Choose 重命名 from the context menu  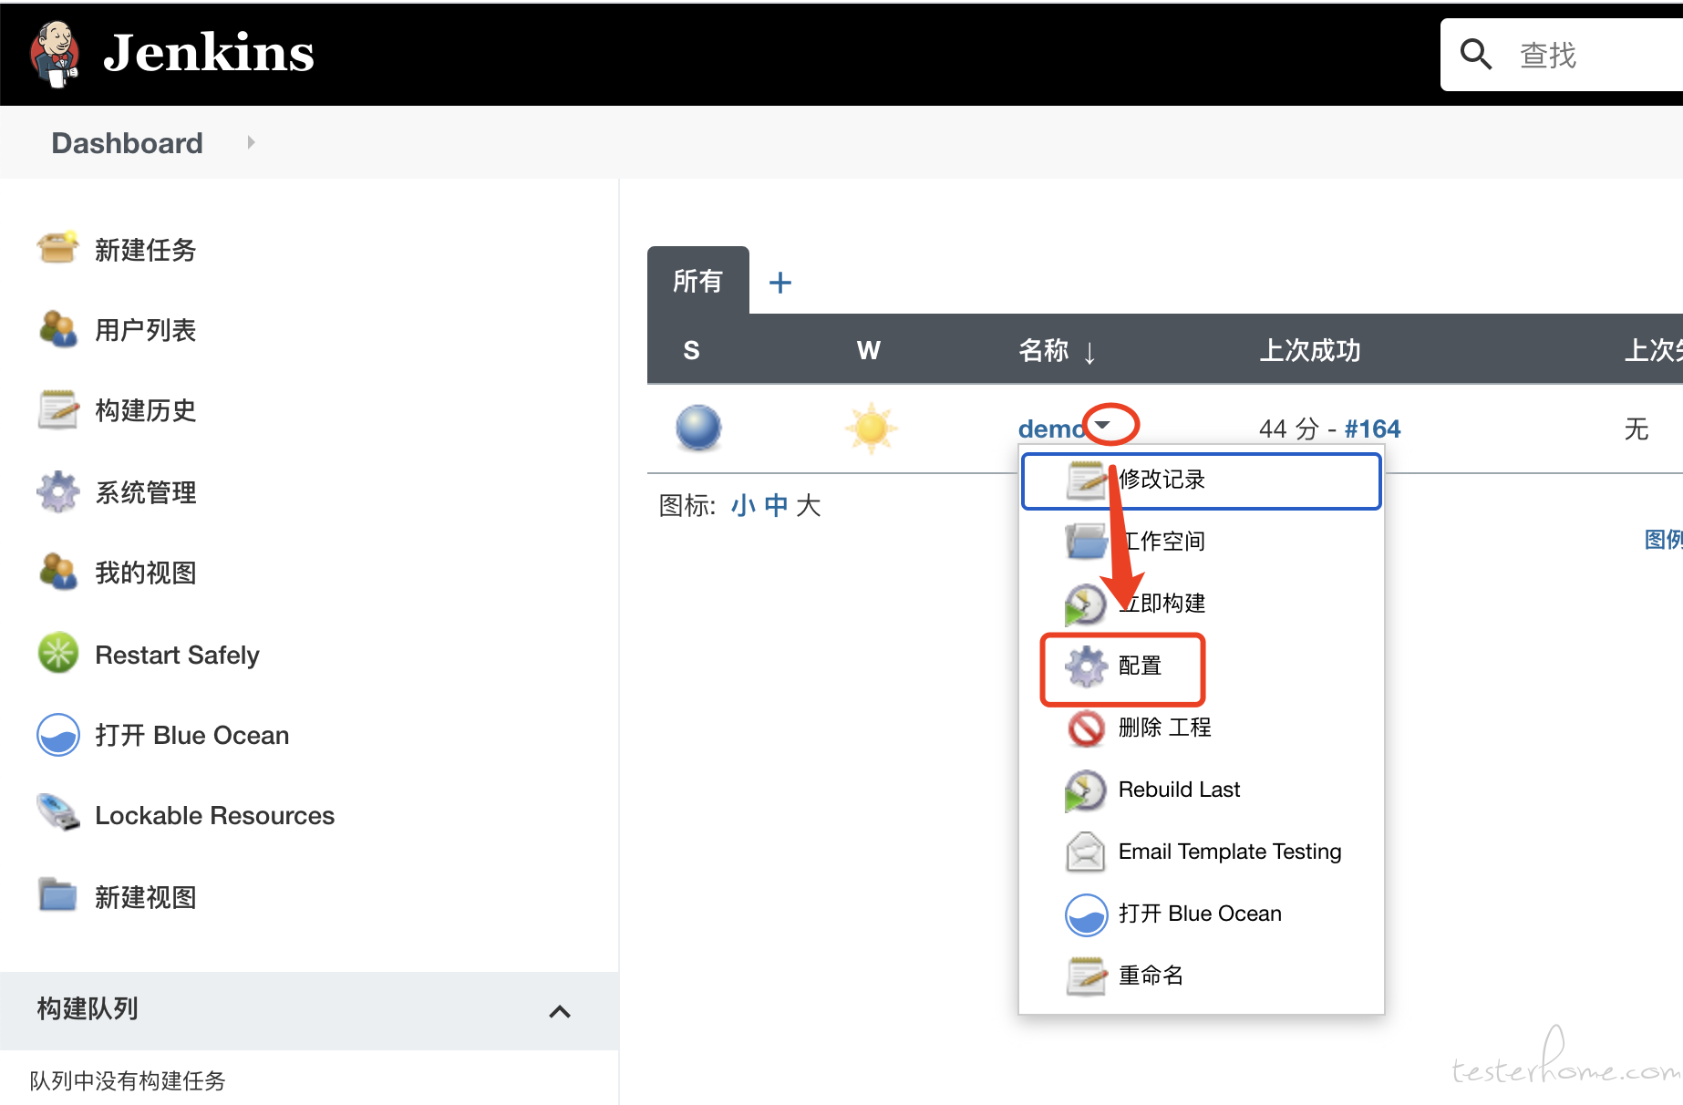(1201, 976)
